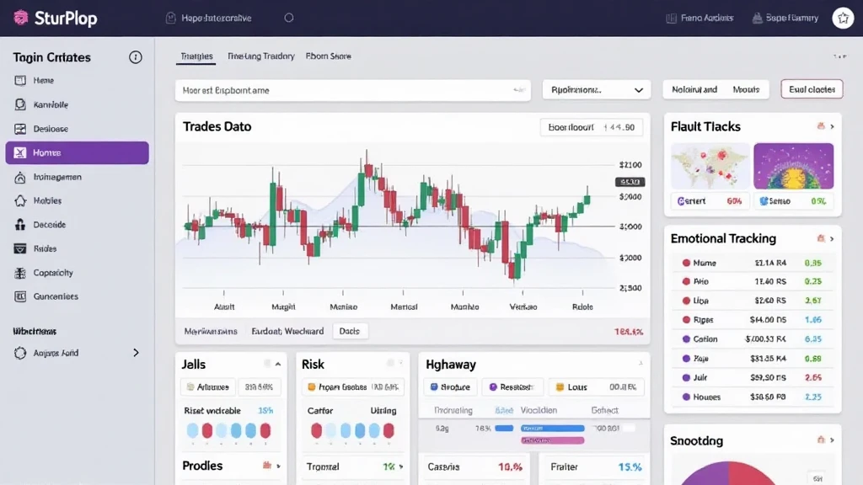863x485 pixels.
Task: Click the Sape Flamry header icon
Action: (758, 19)
